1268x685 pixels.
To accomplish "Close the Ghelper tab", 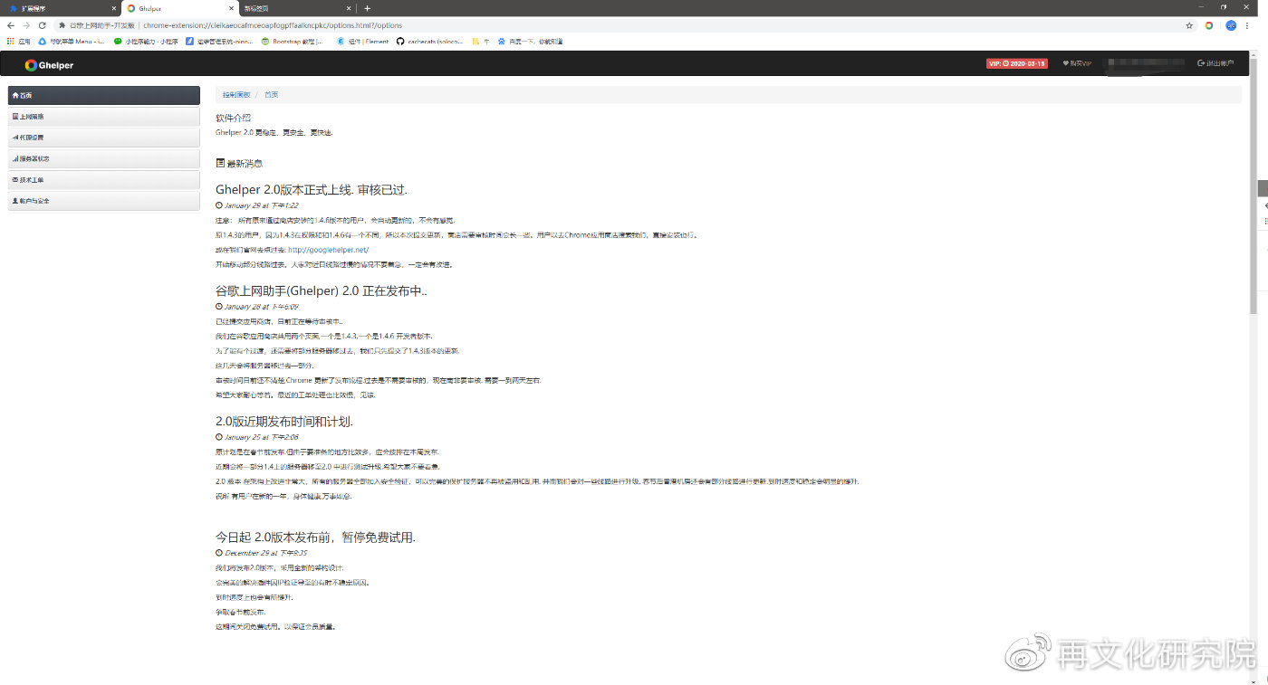I will [230, 8].
